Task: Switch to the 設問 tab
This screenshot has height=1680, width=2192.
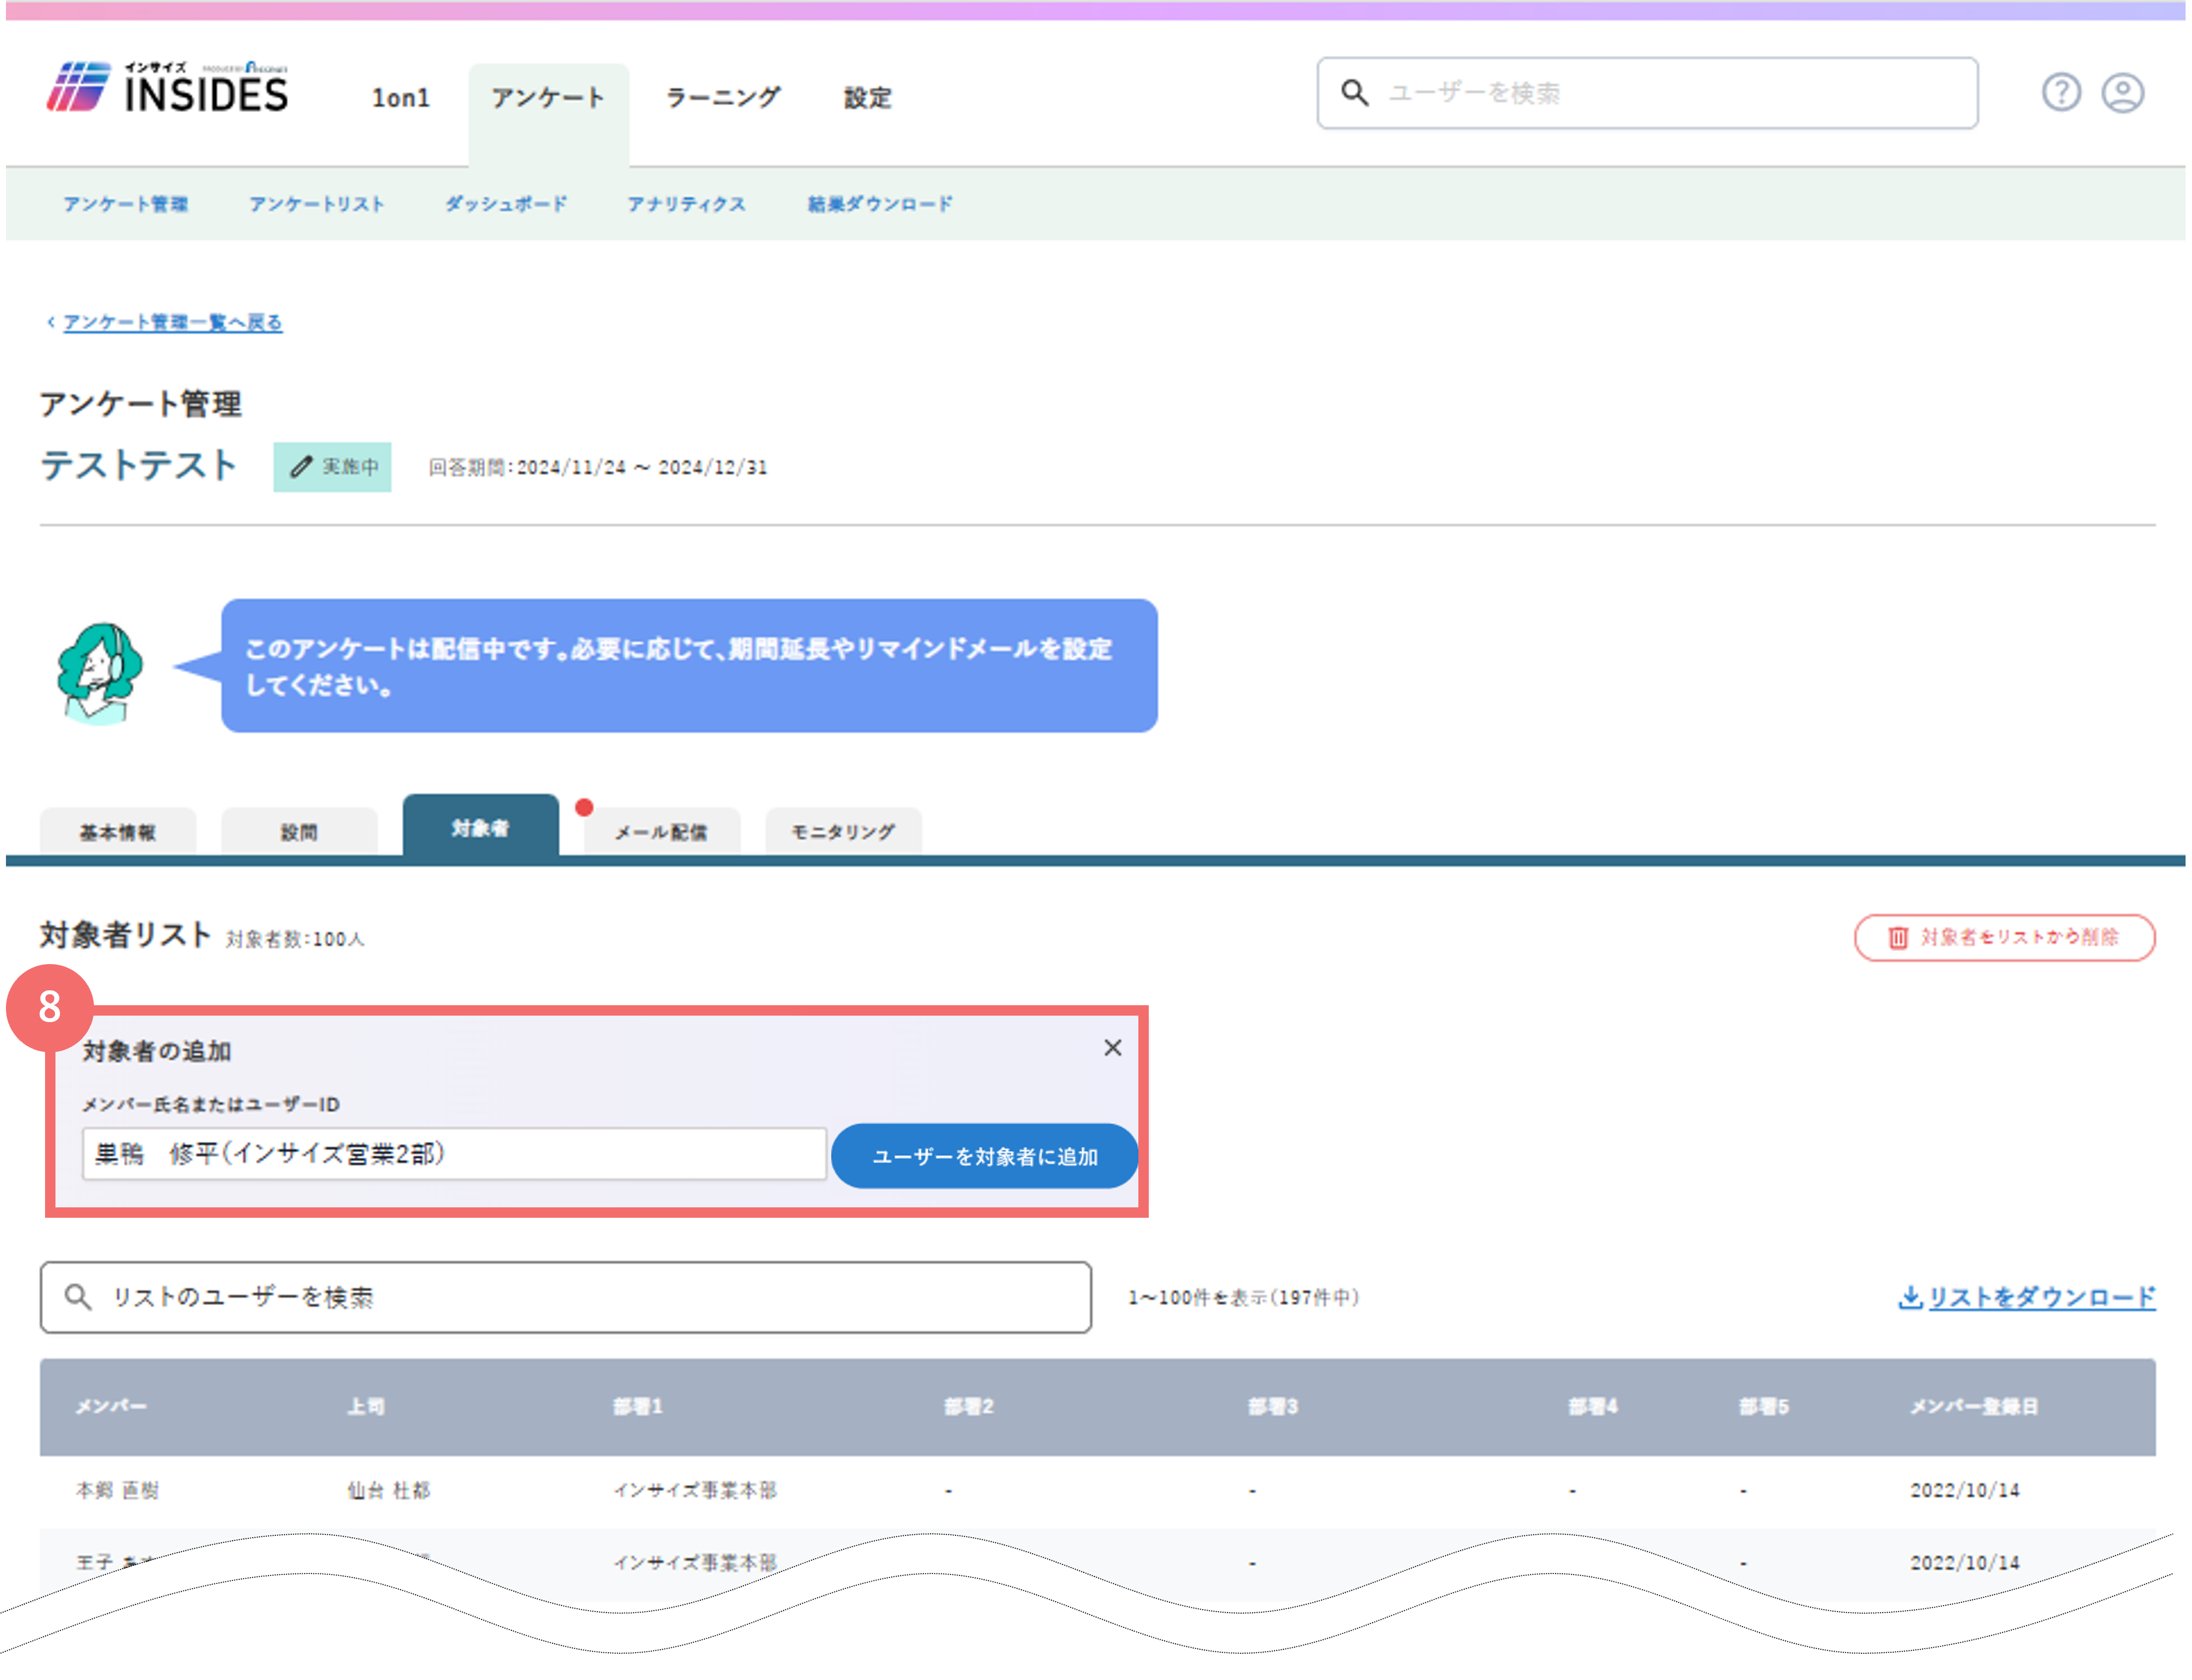Action: [299, 832]
